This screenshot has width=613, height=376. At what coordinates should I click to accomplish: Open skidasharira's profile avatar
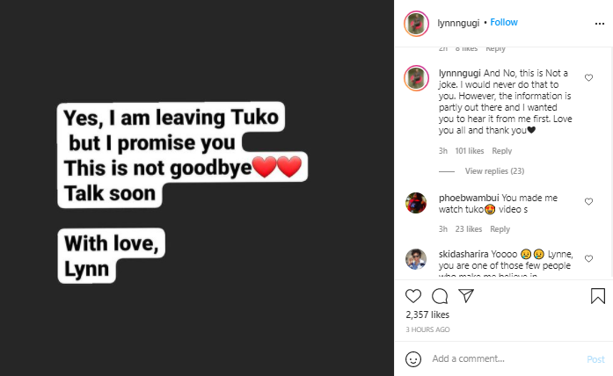(416, 259)
